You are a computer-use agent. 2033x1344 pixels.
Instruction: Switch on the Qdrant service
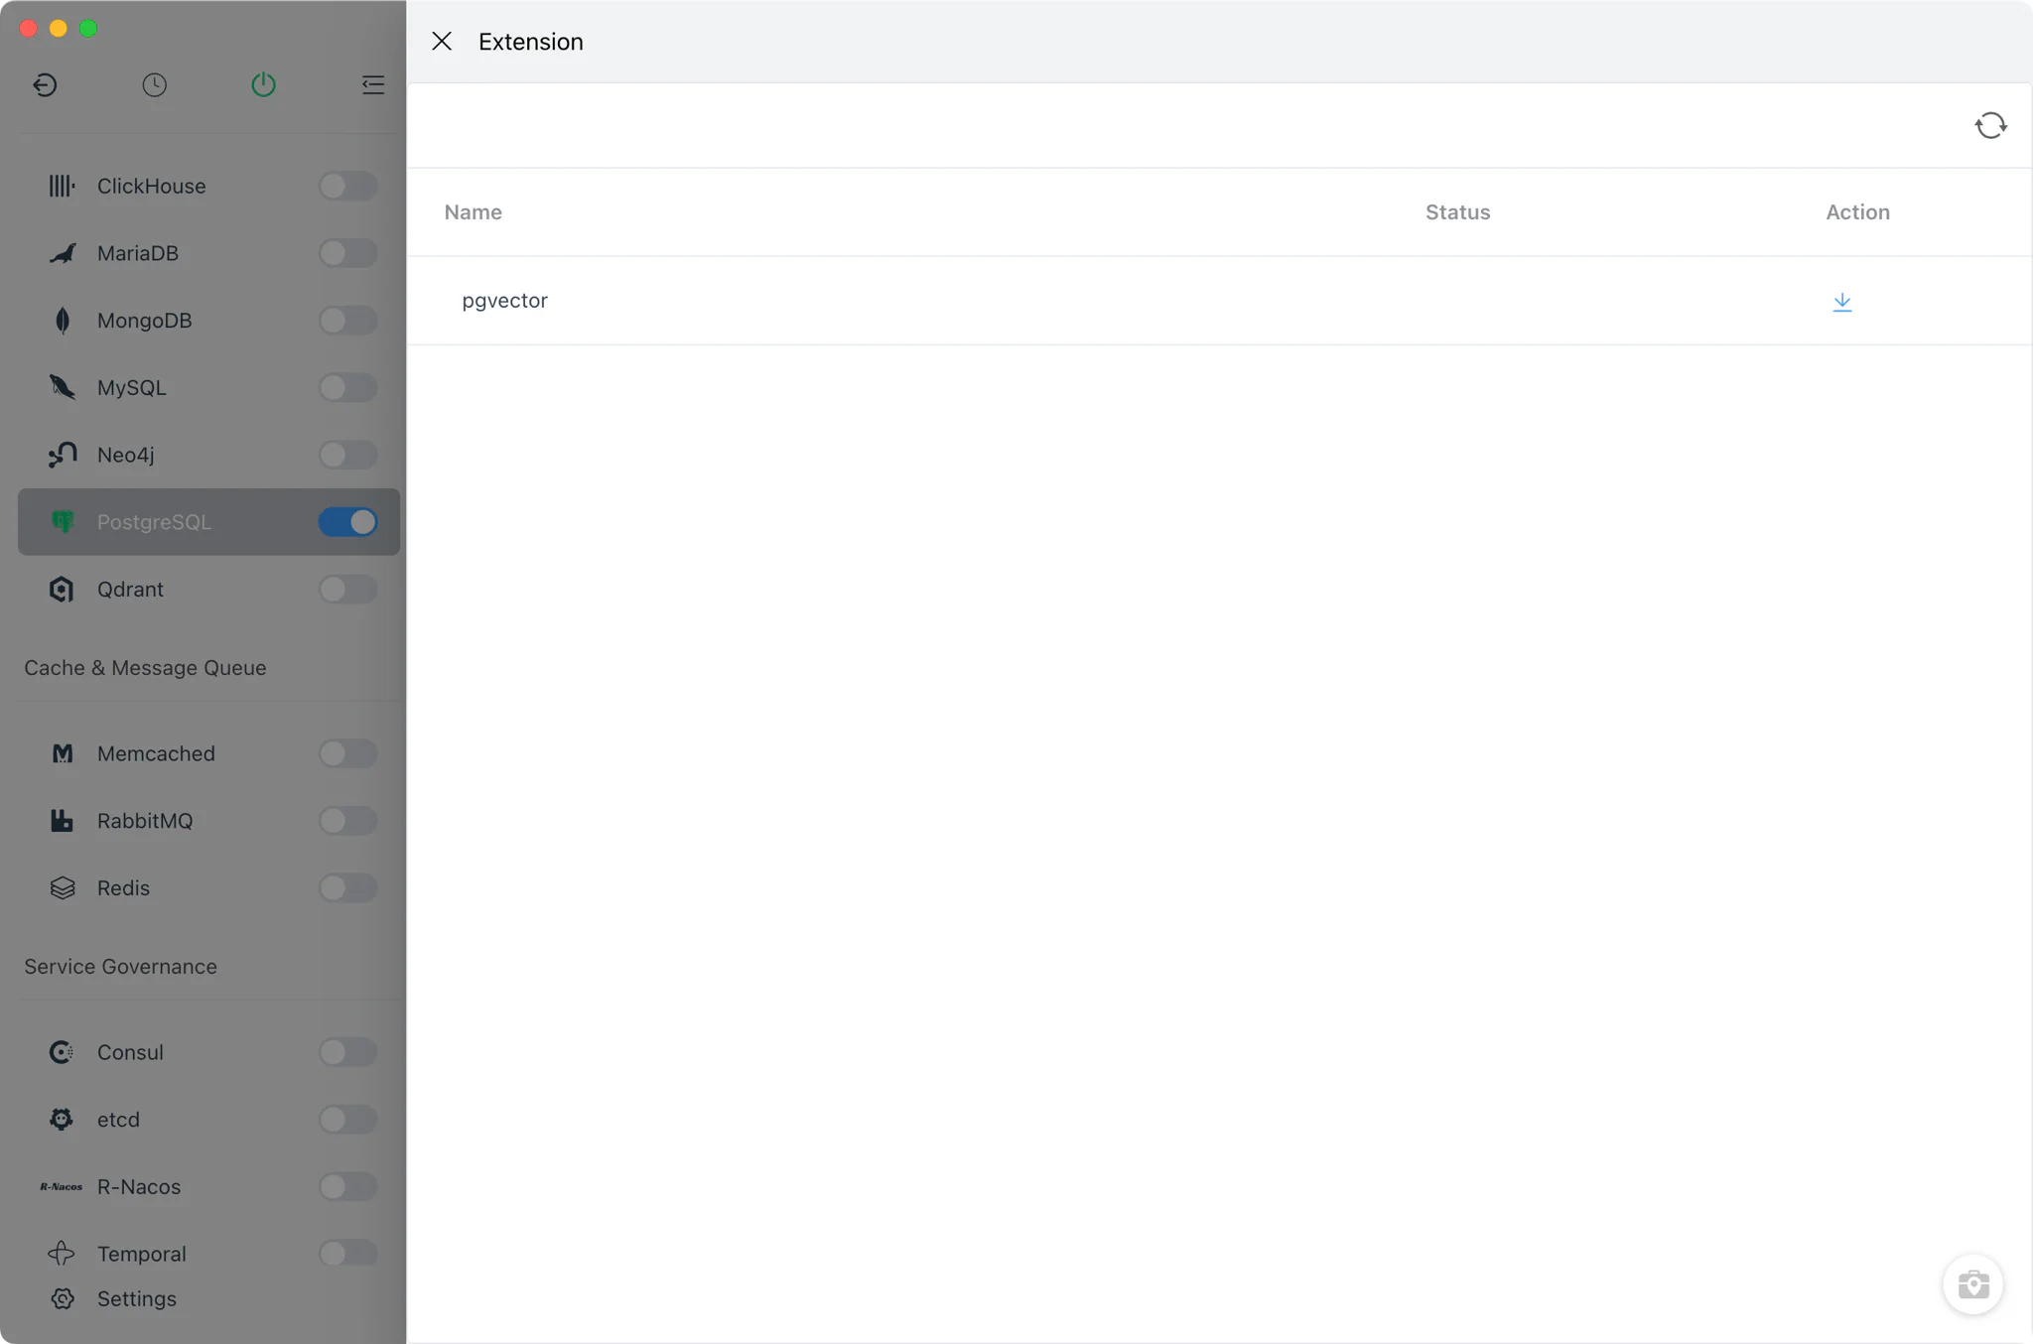347,589
